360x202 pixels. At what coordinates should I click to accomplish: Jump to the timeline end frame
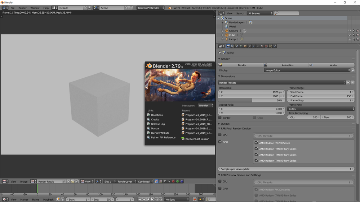(161, 199)
